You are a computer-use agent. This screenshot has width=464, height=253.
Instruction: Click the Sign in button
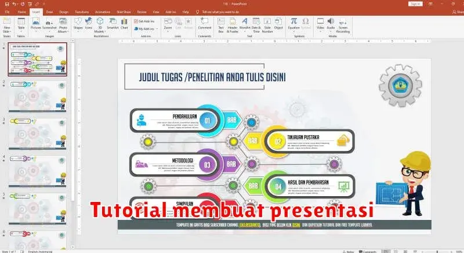click(x=415, y=4)
